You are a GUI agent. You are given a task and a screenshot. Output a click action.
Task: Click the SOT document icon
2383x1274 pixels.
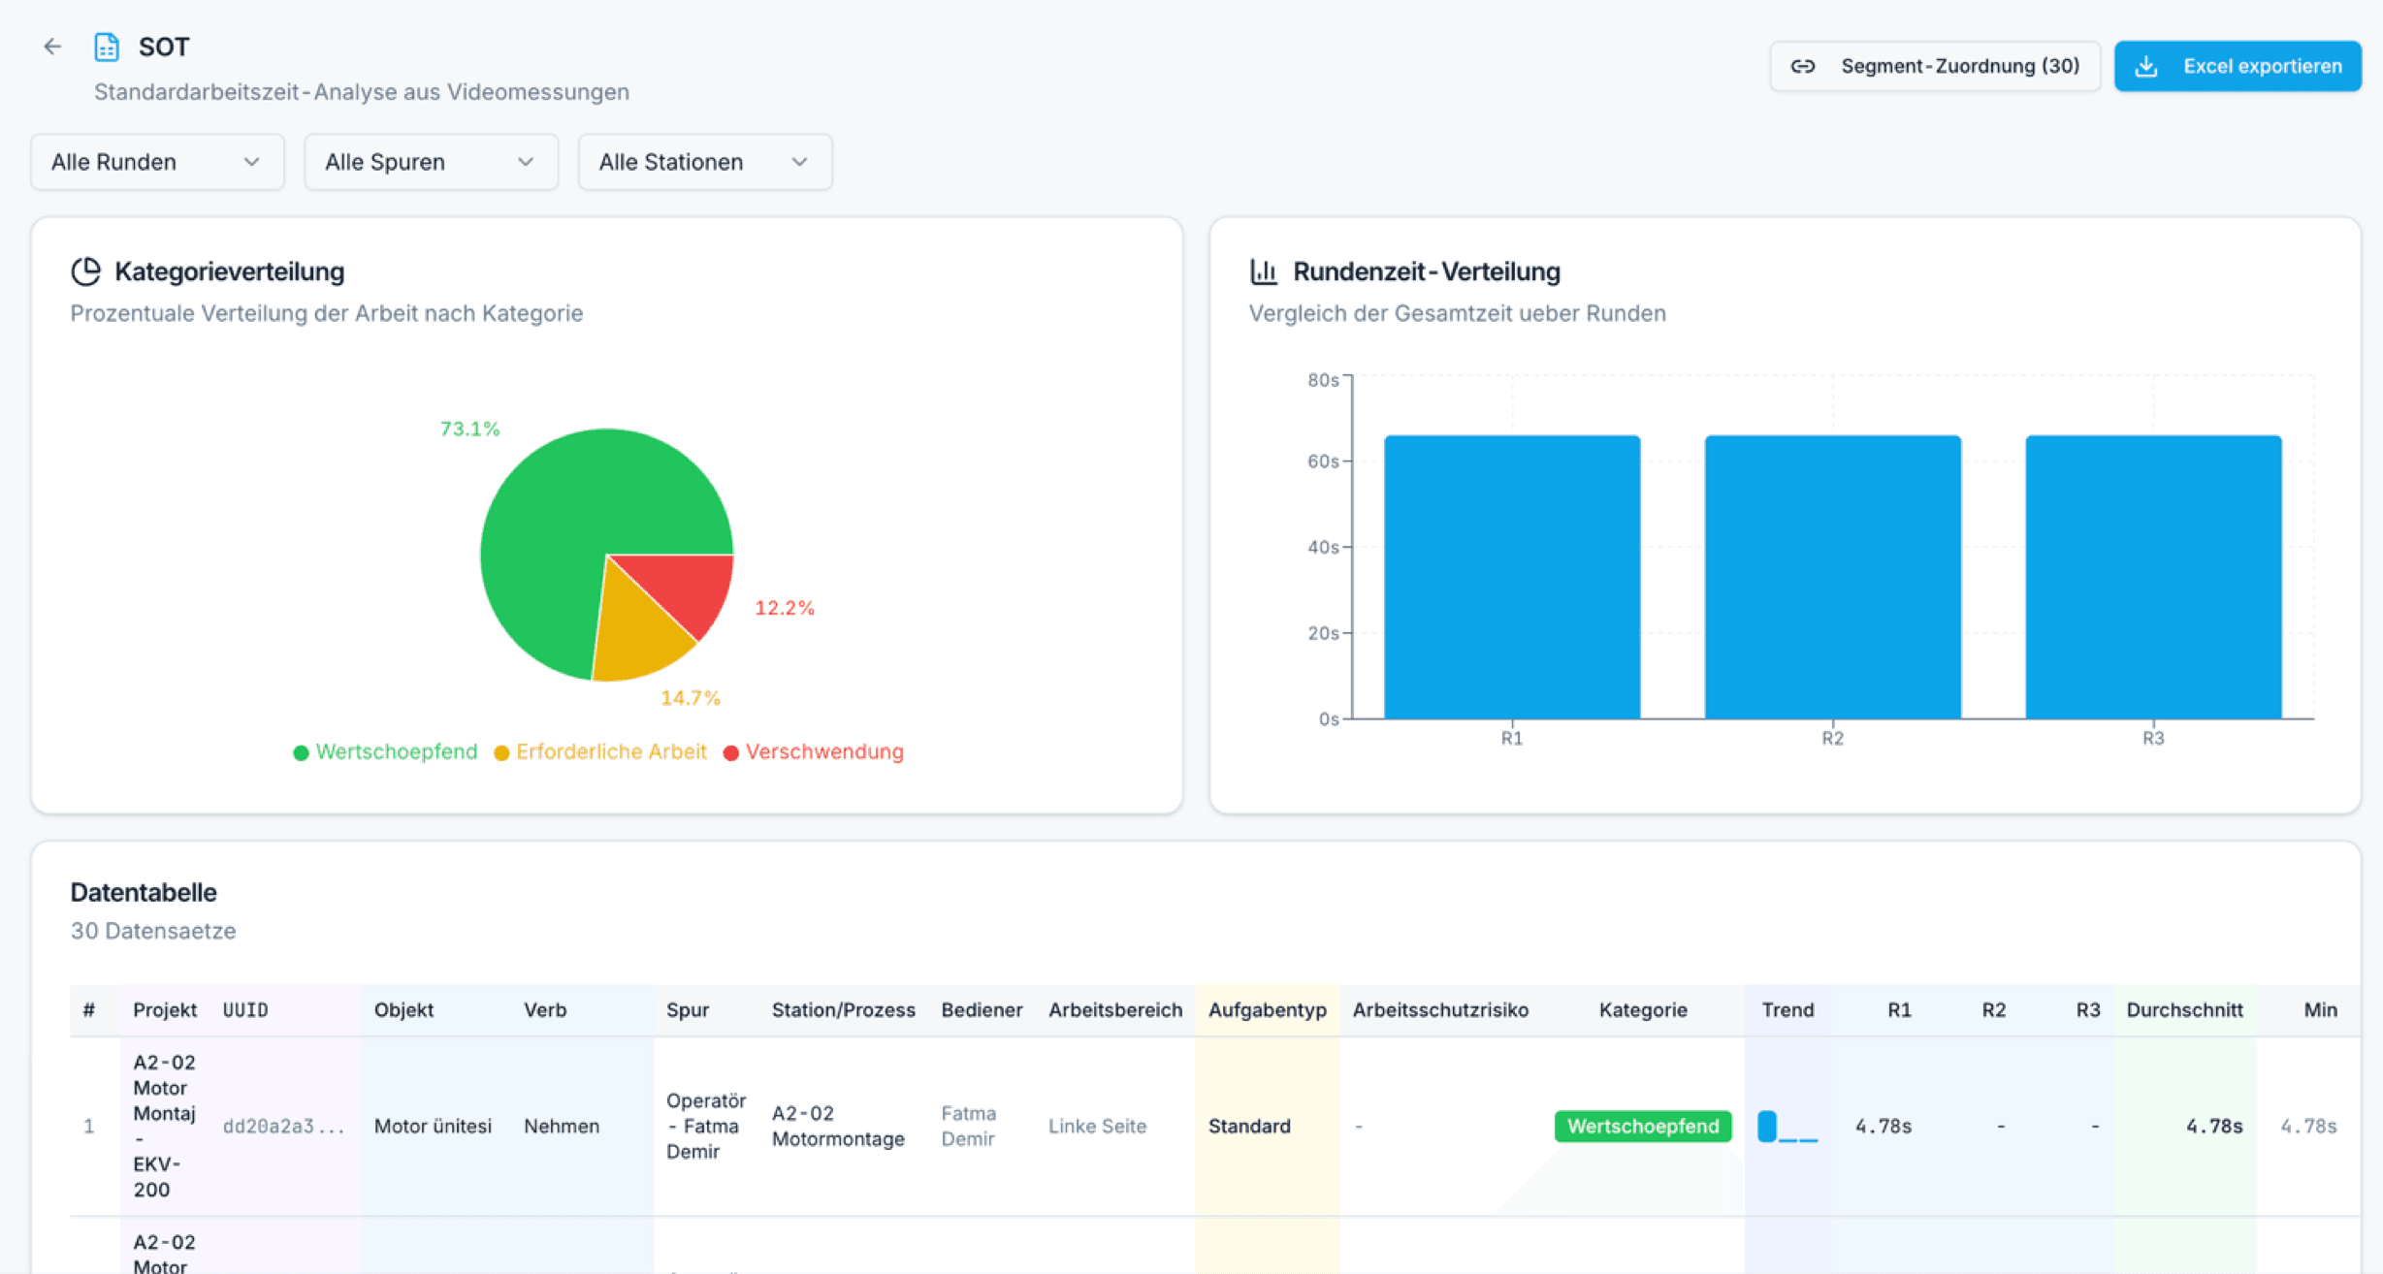[107, 47]
